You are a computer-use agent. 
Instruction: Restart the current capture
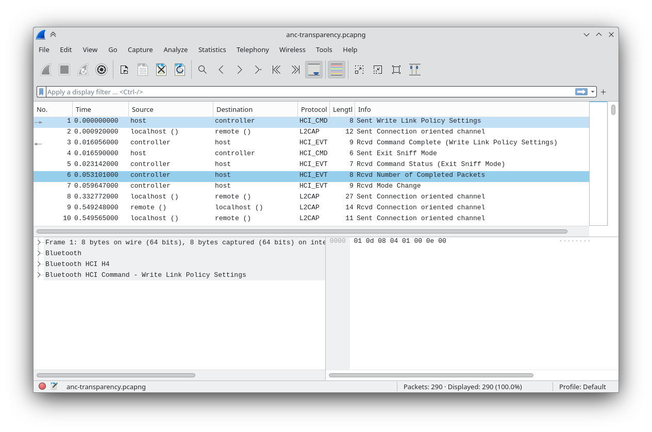point(82,70)
